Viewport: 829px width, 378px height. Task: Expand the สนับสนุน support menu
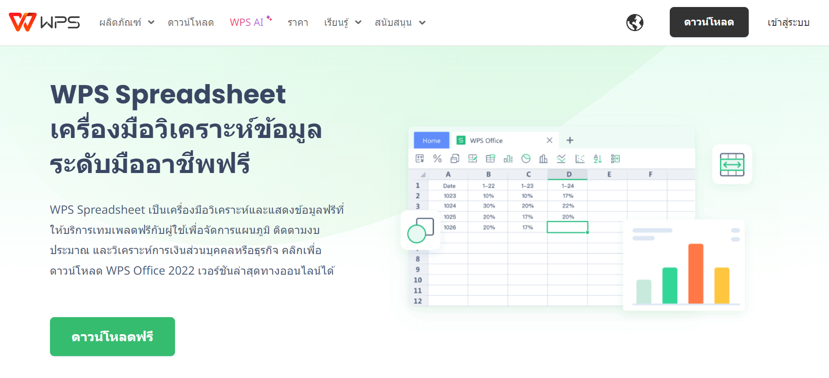click(400, 22)
